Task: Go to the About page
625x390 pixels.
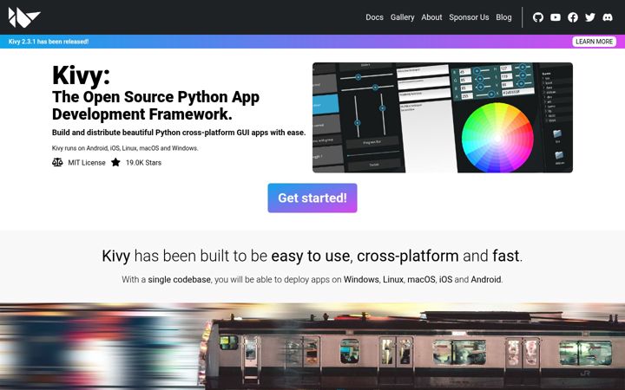Action: pyautogui.click(x=431, y=17)
